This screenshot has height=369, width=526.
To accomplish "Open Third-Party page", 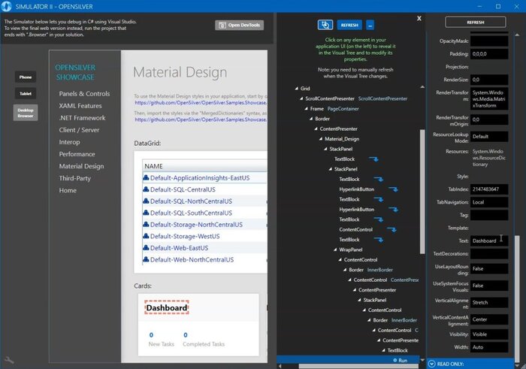I will 75,178.
